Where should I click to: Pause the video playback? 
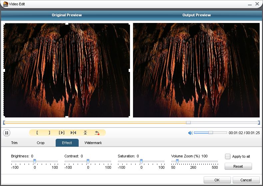(x=7, y=133)
